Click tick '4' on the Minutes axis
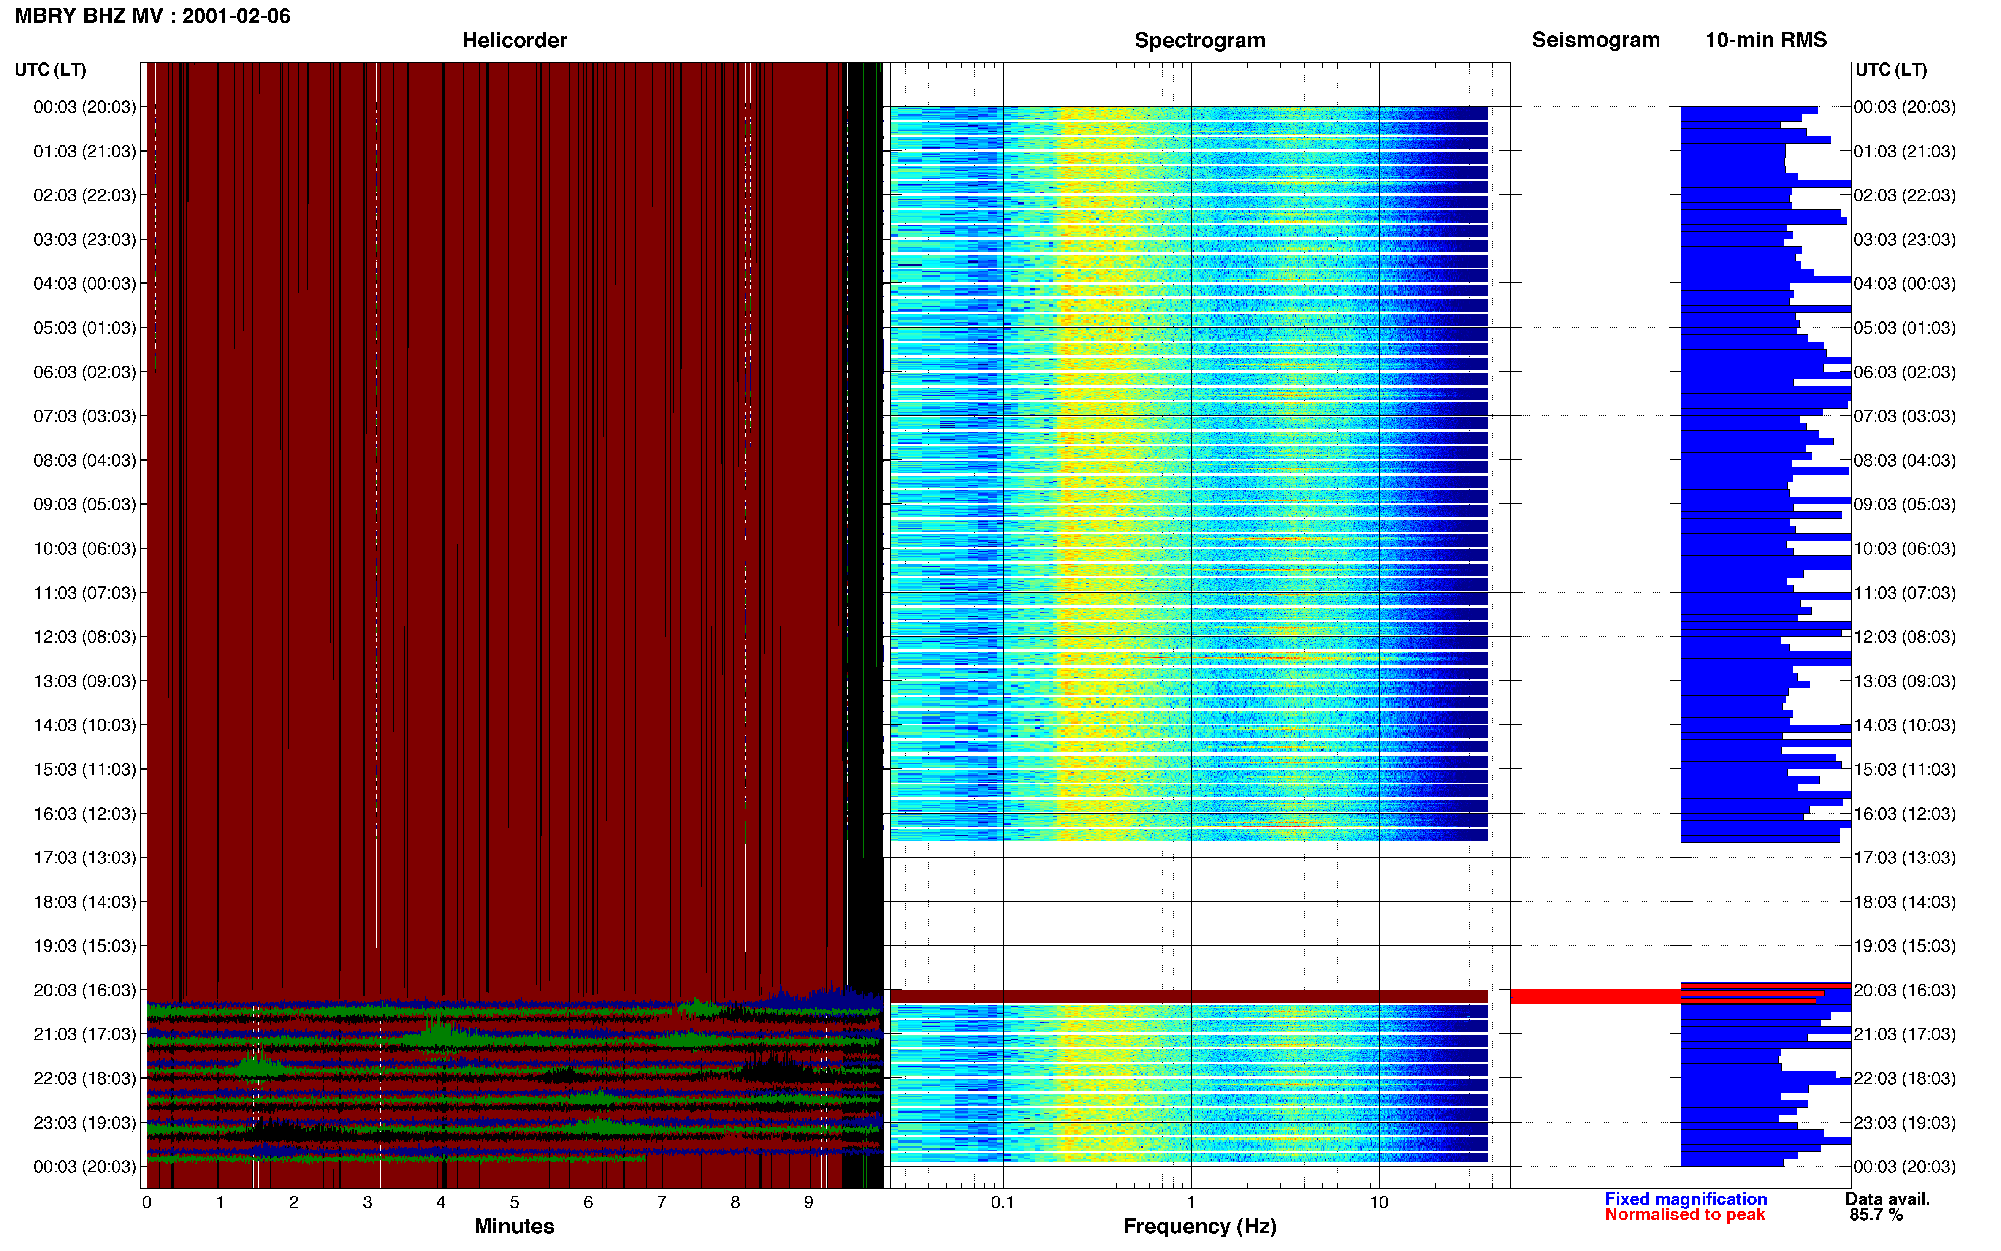This screenshot has height=1251, width=2001. pos(441,1203)
